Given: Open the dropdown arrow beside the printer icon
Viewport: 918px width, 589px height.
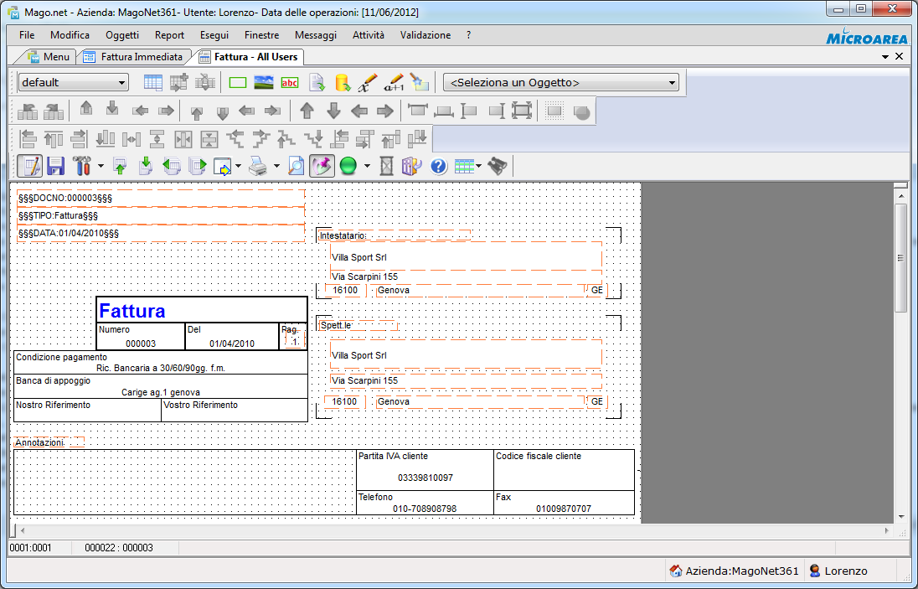Looking at the screenshot, I should tap(276, 166).
